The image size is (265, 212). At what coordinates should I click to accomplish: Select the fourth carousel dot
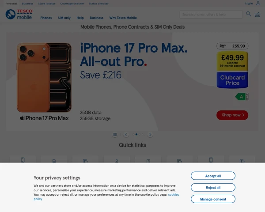143,134
